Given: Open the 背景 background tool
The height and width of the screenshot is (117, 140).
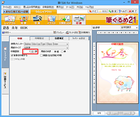Looking at the screenshot, I should [x=24, y=20].
